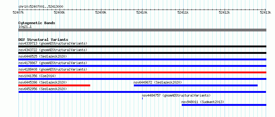Viewport: 275px width, 117px height.
Task: Open nsv4343722 gnomADStructuralVariants label
Action: click(x=53, y=50)
